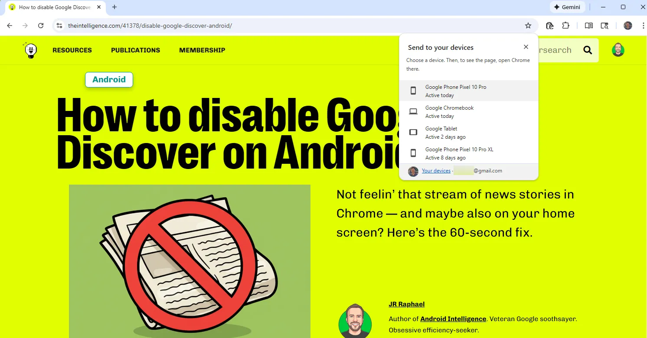Click the lightbulb site logo

pyautogui.click(x=30, y=50)
